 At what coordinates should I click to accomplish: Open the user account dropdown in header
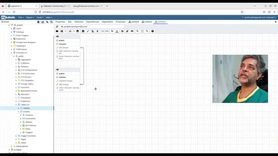(x=259, y=17)
